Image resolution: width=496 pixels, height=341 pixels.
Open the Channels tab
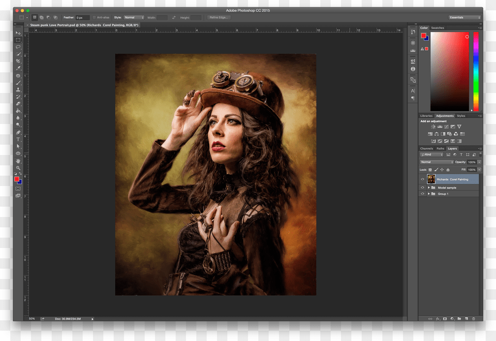point(427,149)
